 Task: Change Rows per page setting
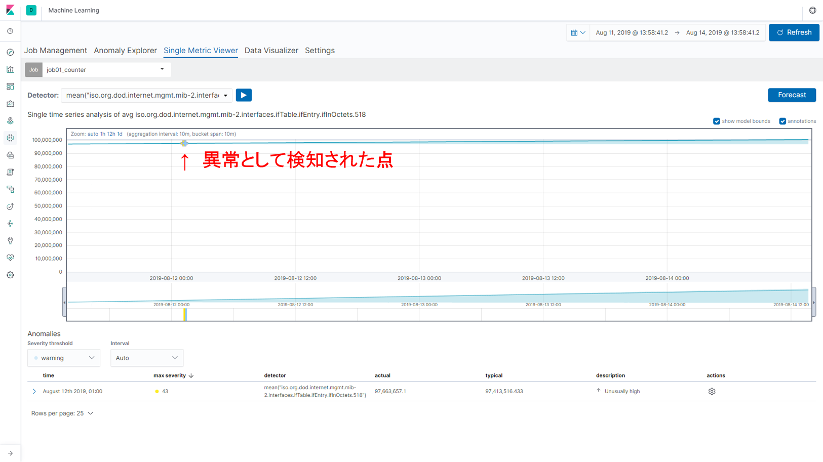[62, 413]
